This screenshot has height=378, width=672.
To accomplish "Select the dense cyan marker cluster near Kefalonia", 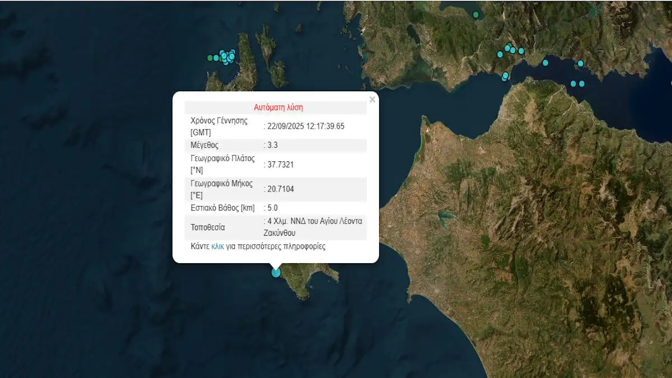I will [227, 57].
